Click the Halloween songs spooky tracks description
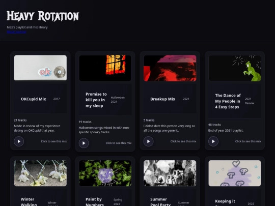 tap(104, 130)
